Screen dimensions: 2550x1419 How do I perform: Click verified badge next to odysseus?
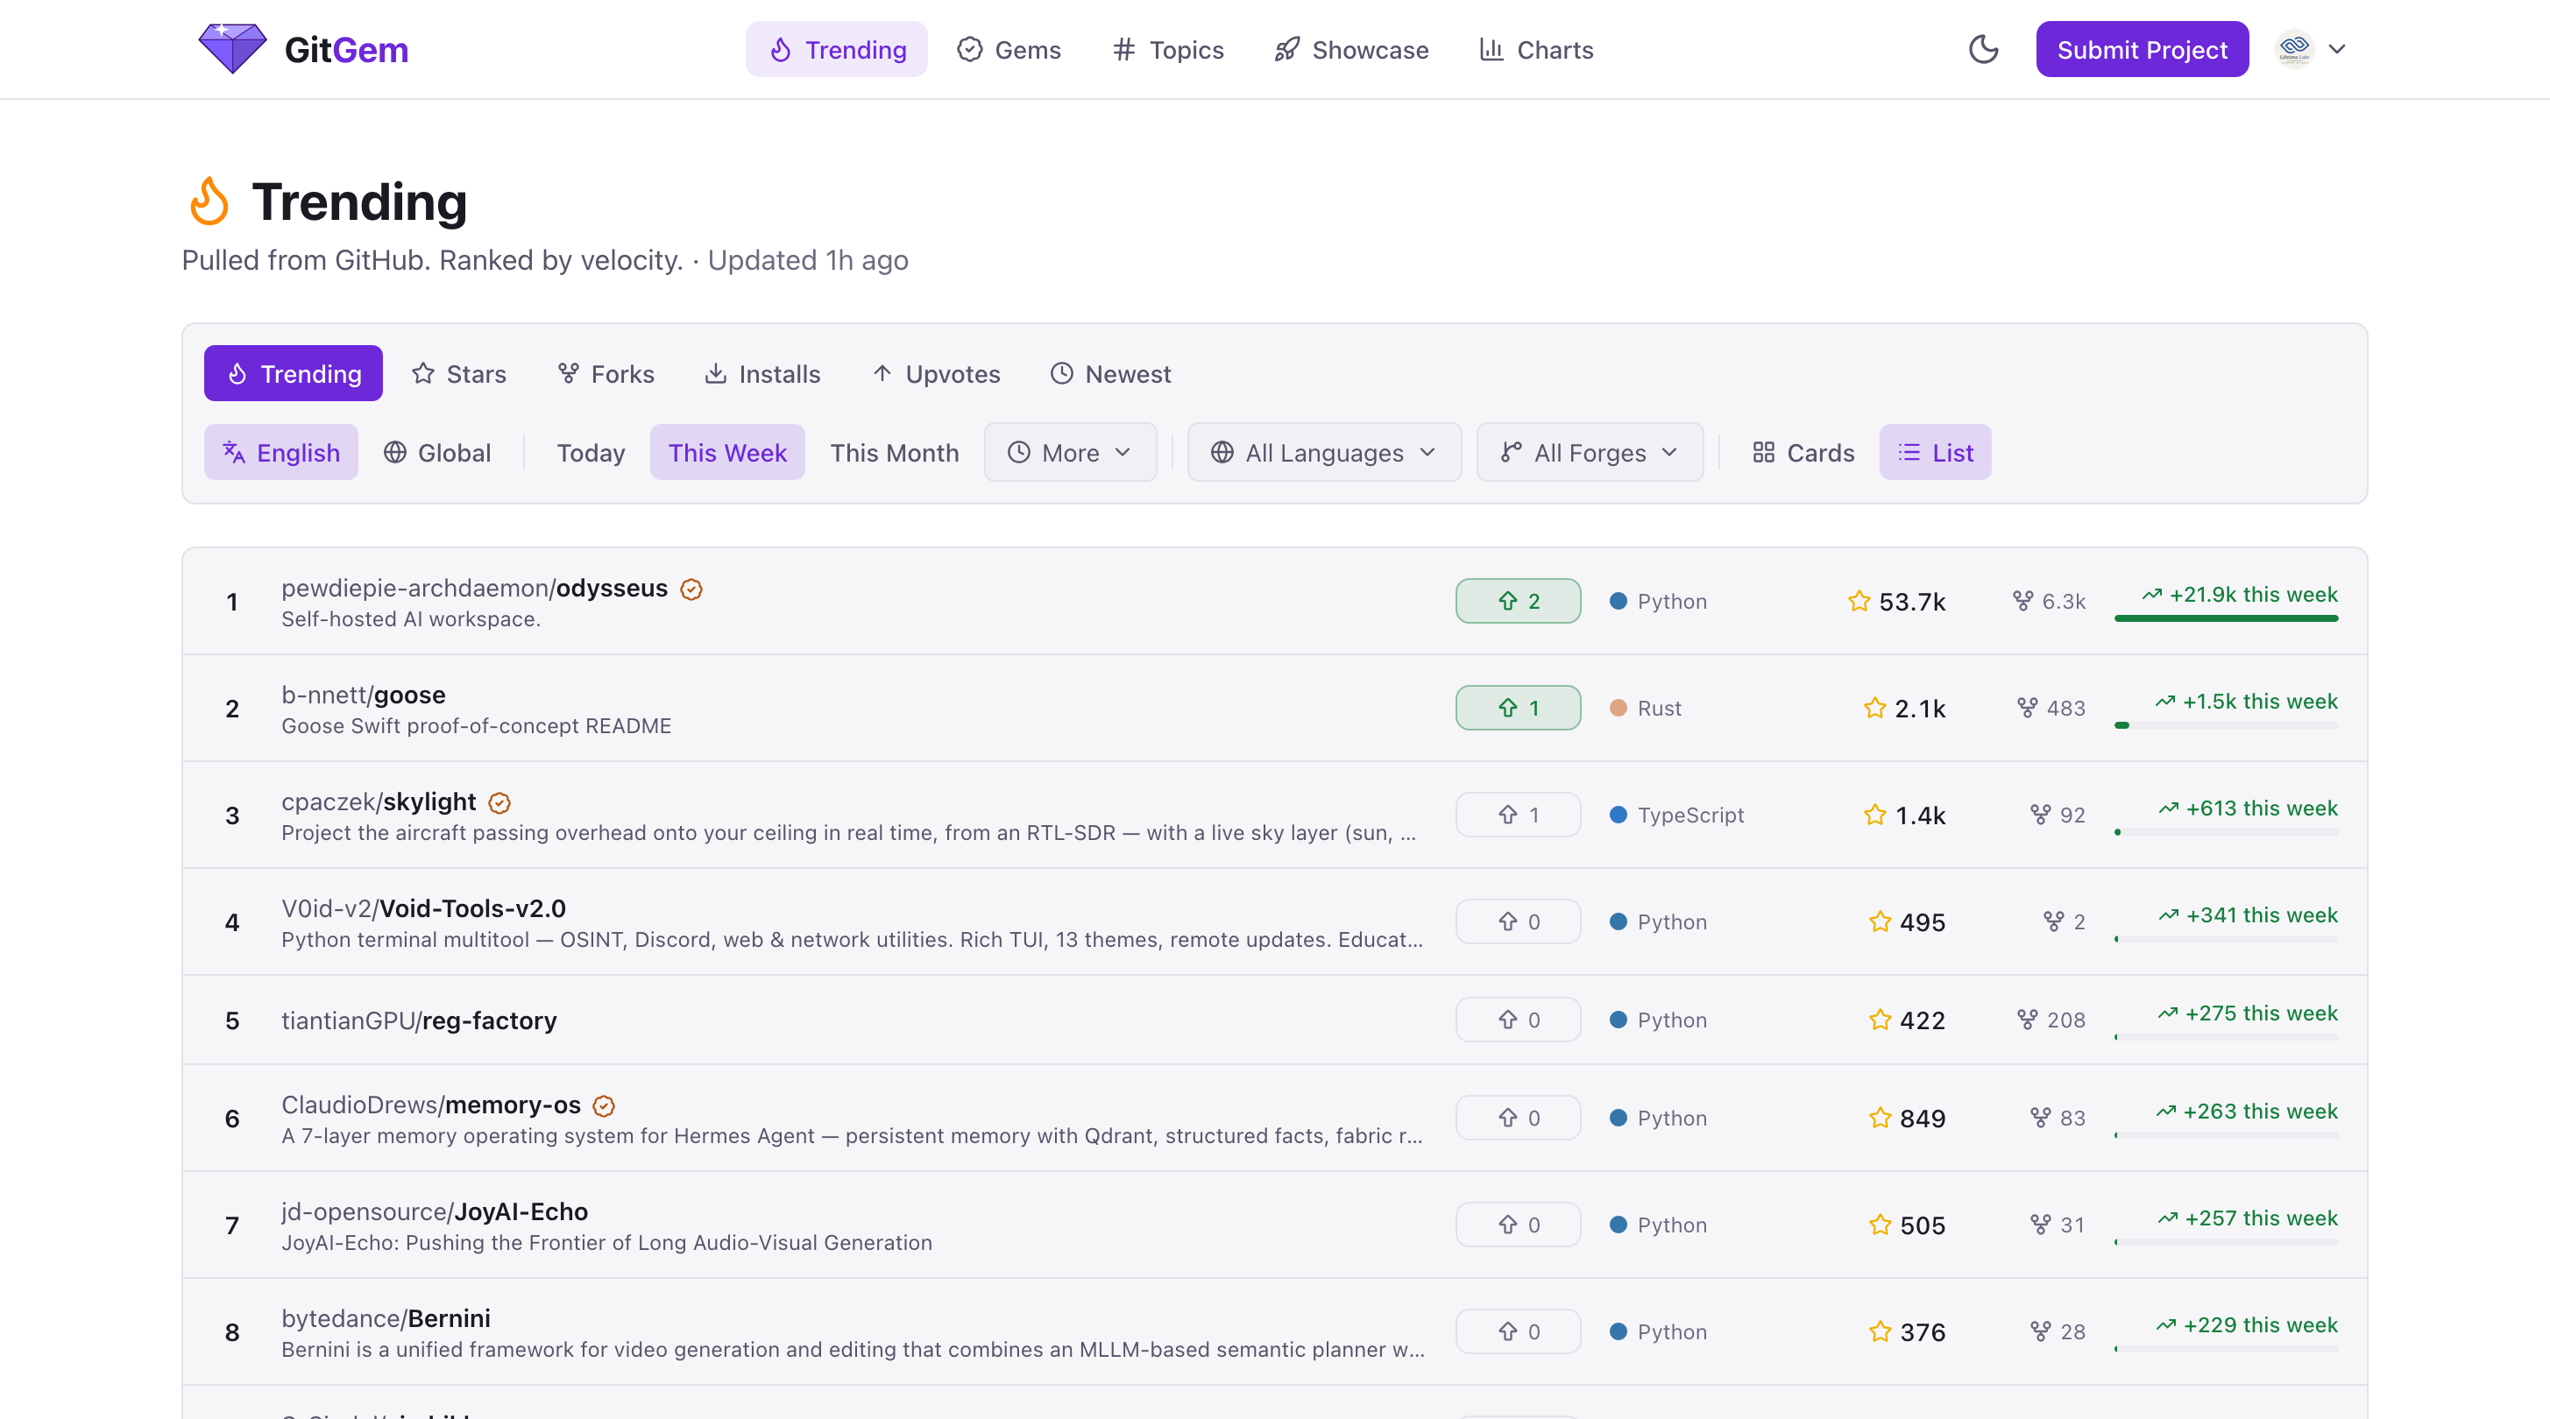click(691, 589)
